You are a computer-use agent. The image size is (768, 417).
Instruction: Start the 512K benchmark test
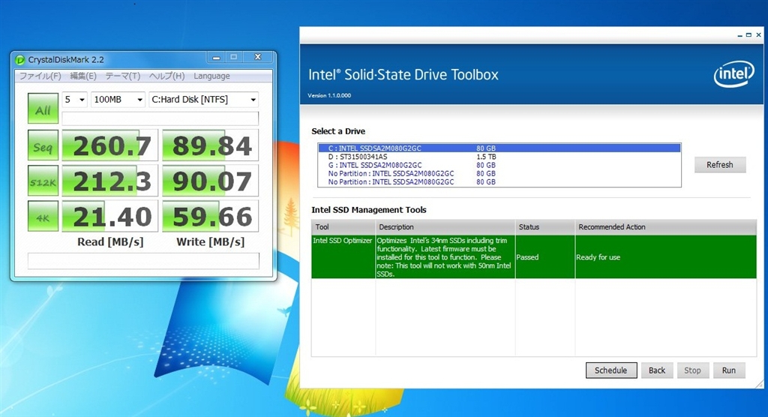click(43, 181)
